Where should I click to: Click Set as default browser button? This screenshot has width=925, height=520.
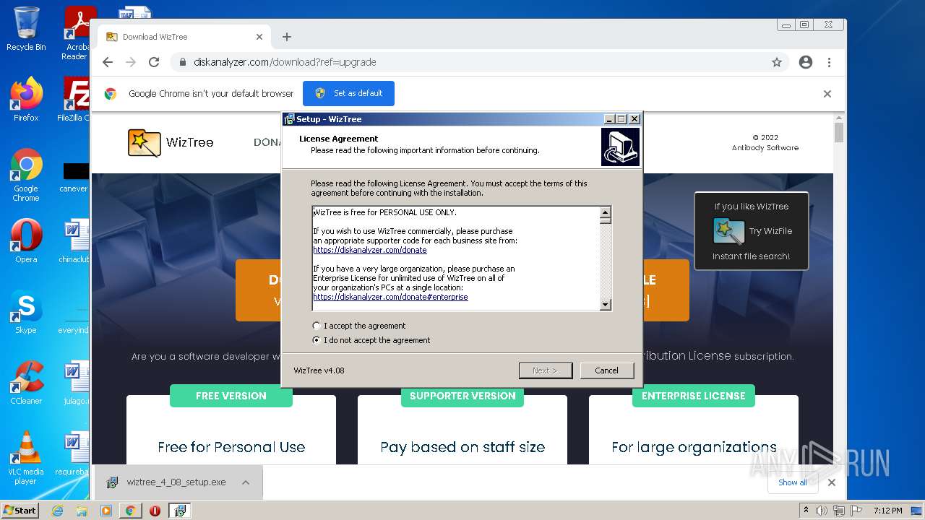(x=348, y=93)
